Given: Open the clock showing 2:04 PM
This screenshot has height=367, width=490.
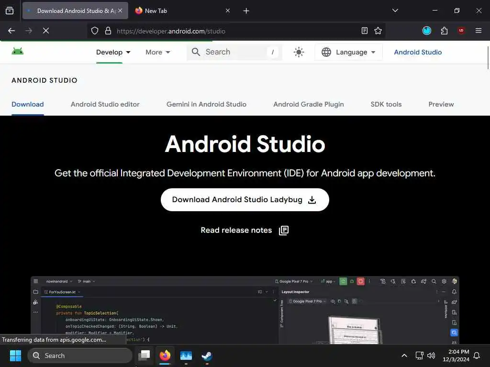Looking at the screenshot, I should point(456,356).
